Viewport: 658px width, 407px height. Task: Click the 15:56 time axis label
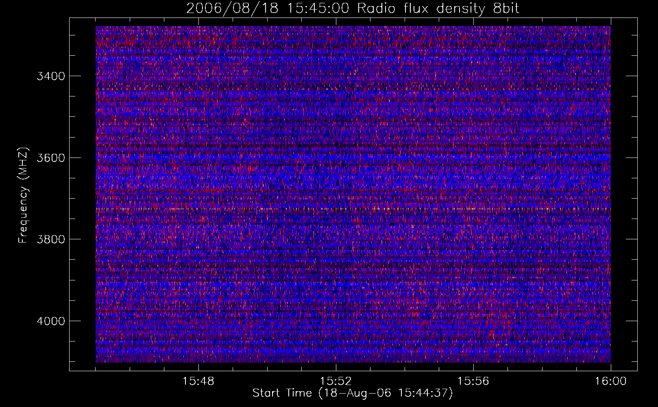pos(473,381)
